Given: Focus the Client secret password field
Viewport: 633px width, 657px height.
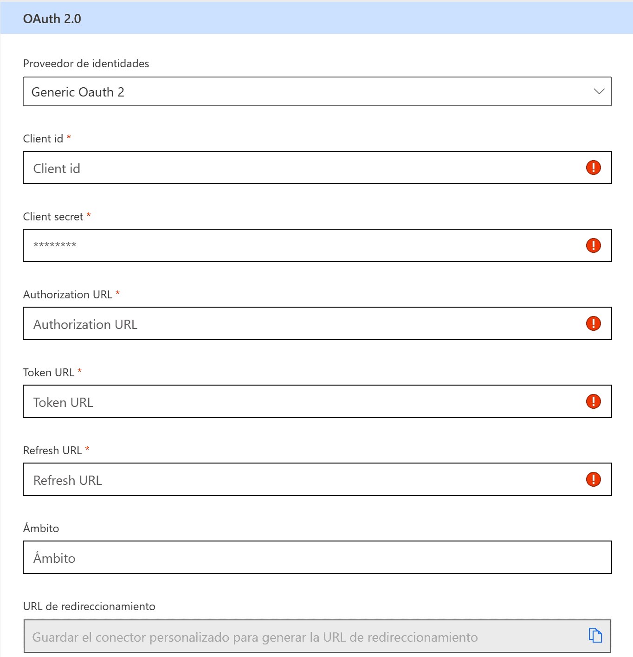Looking at the screenshot, I should 317,245.
